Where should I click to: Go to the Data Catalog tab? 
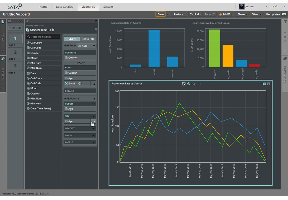(x=64, y=7)
